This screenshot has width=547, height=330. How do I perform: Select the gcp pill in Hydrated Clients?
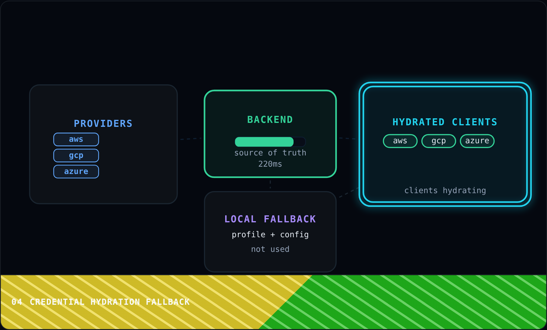(439, 141)
